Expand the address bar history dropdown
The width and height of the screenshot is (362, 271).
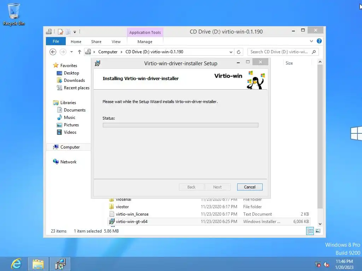click(x=230, y=52)
